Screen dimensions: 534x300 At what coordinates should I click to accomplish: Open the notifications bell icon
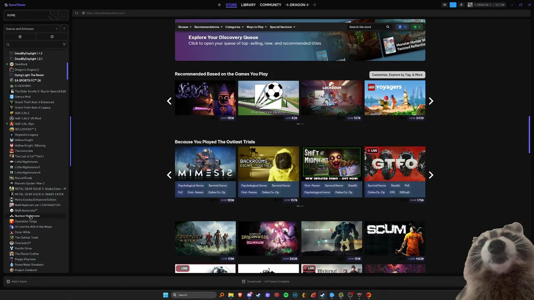pyautogui.click(x=461, y=5)
